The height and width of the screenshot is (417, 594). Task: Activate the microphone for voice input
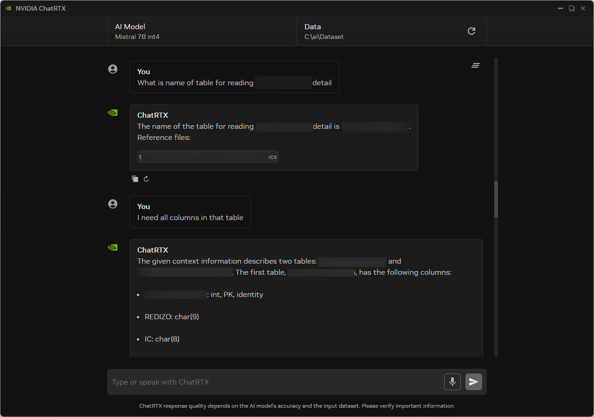pos(452,382)
